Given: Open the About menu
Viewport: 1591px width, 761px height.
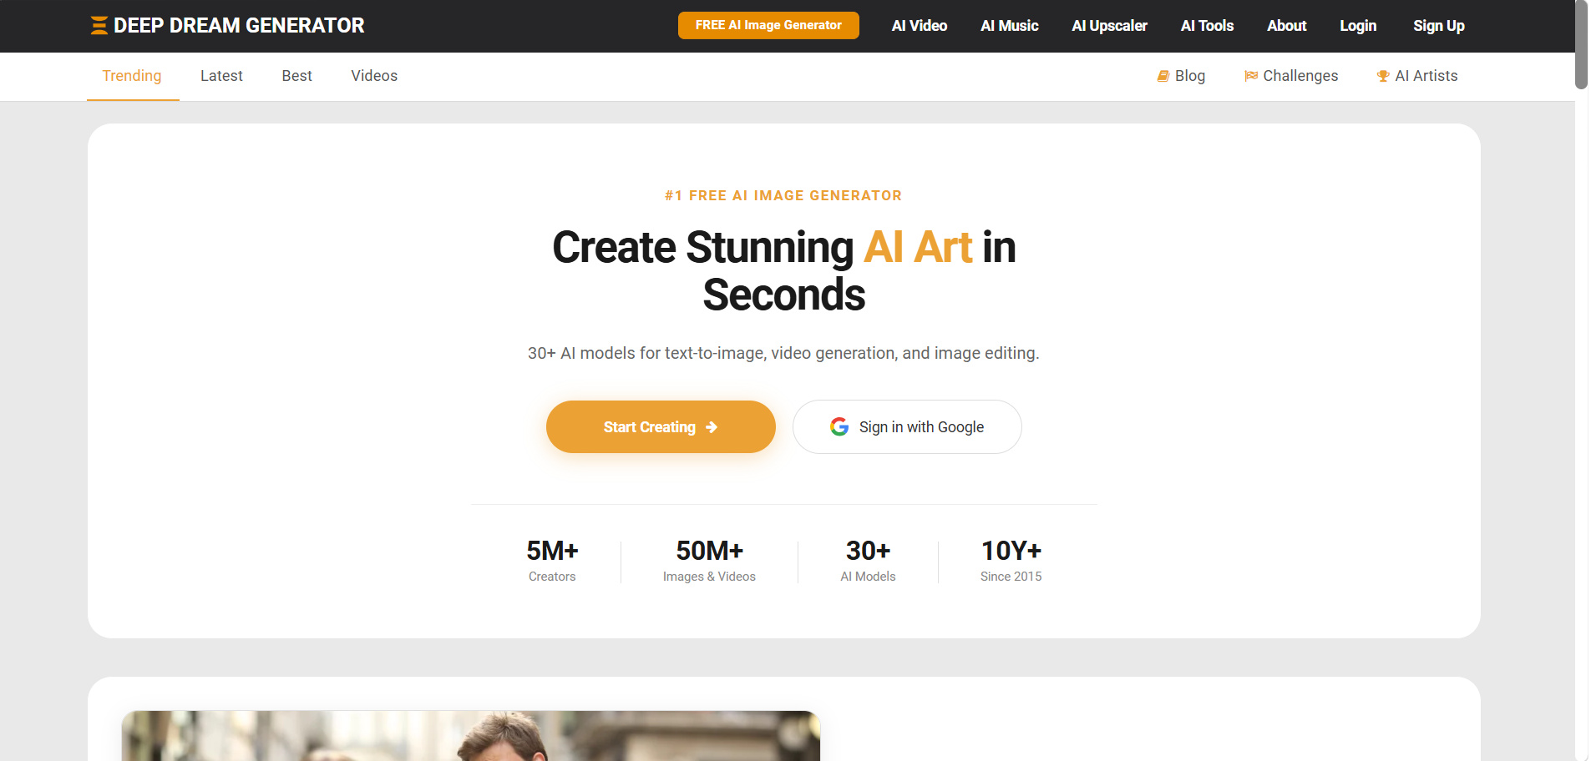Looking at the screenshot, I should (x=1286, y=26).
